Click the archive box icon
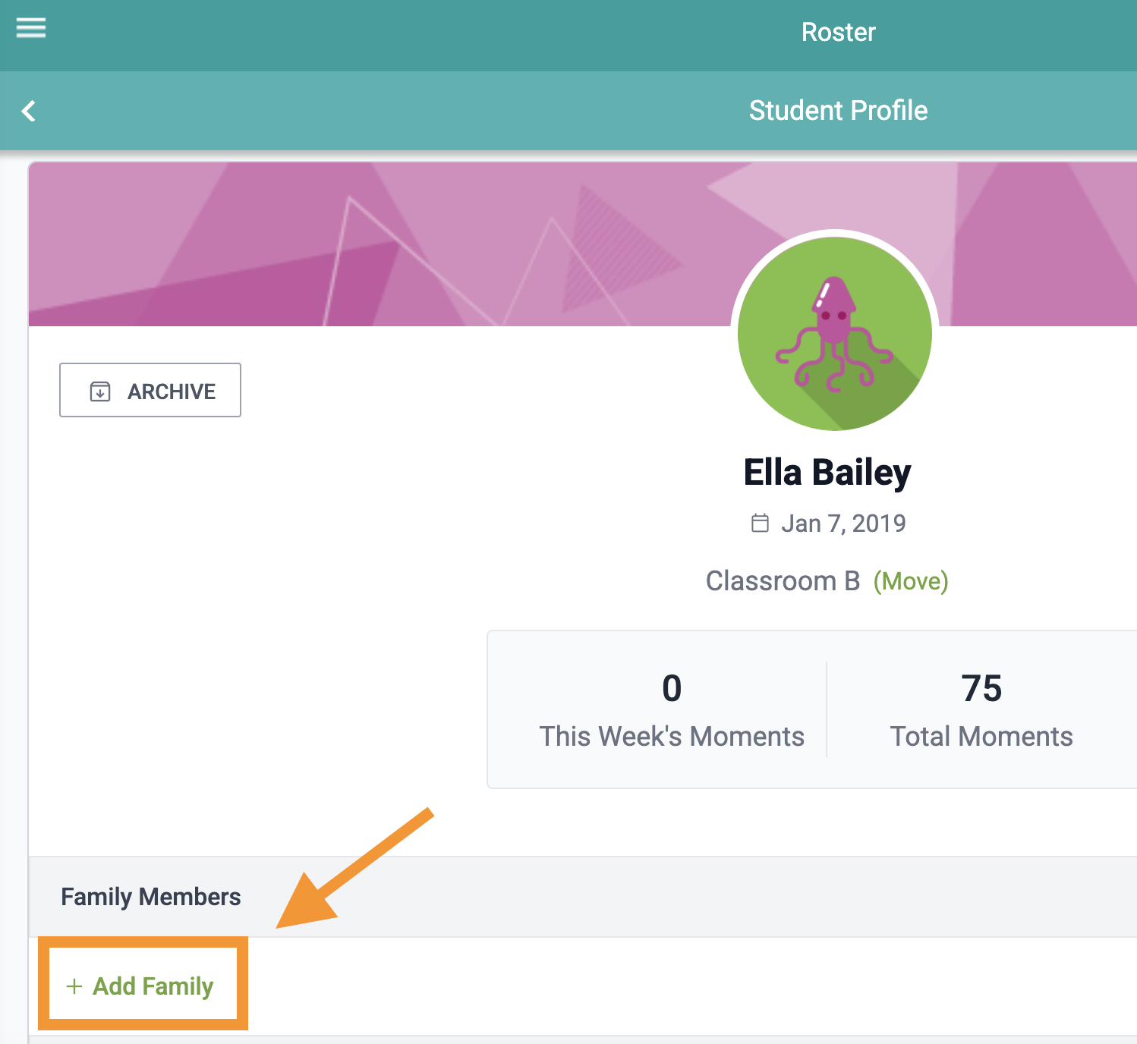The image size is (1137, 1044). coord(100,391)
